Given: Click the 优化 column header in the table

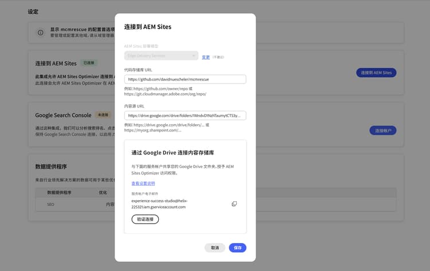Looking at the screenshot, I should (x=103, y=193).
